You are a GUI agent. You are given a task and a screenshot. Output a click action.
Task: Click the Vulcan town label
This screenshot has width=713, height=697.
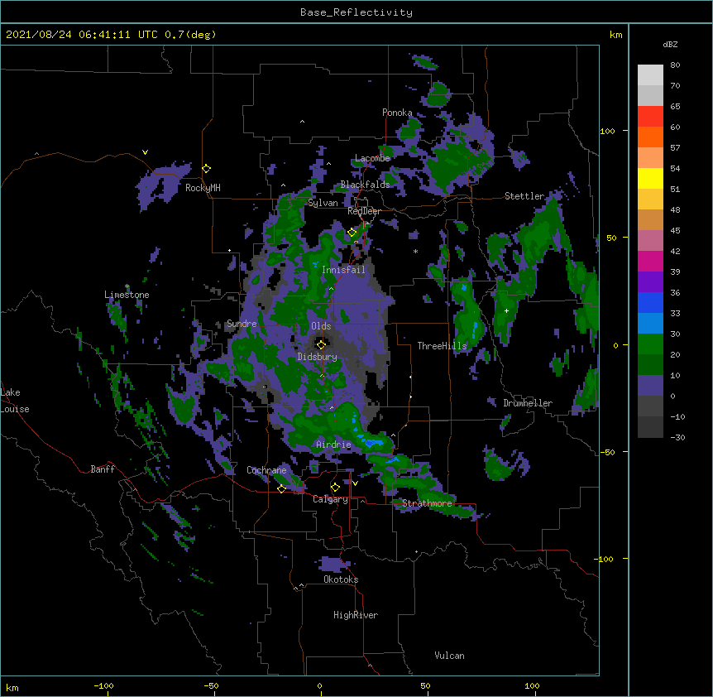449,656
